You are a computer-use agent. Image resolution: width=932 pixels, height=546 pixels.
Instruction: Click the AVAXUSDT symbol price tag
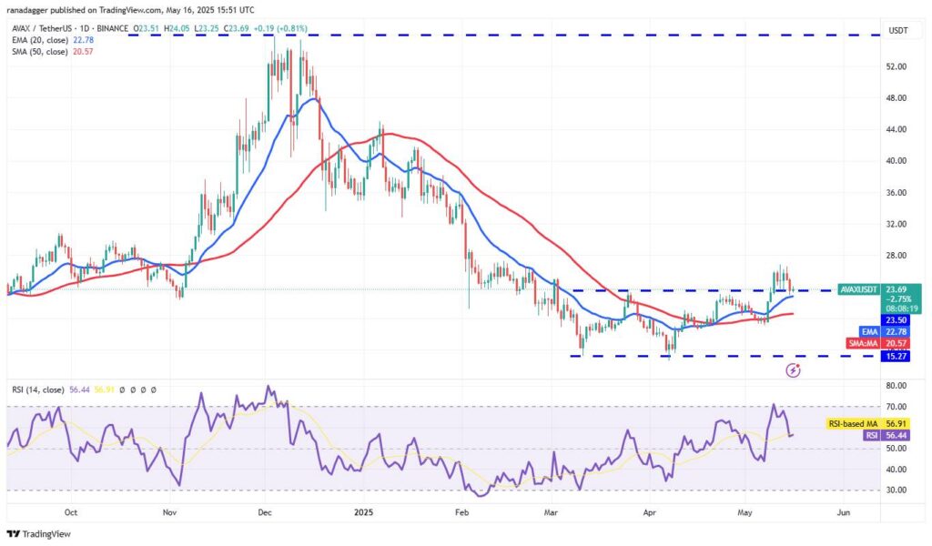click(x=857, y=290)
